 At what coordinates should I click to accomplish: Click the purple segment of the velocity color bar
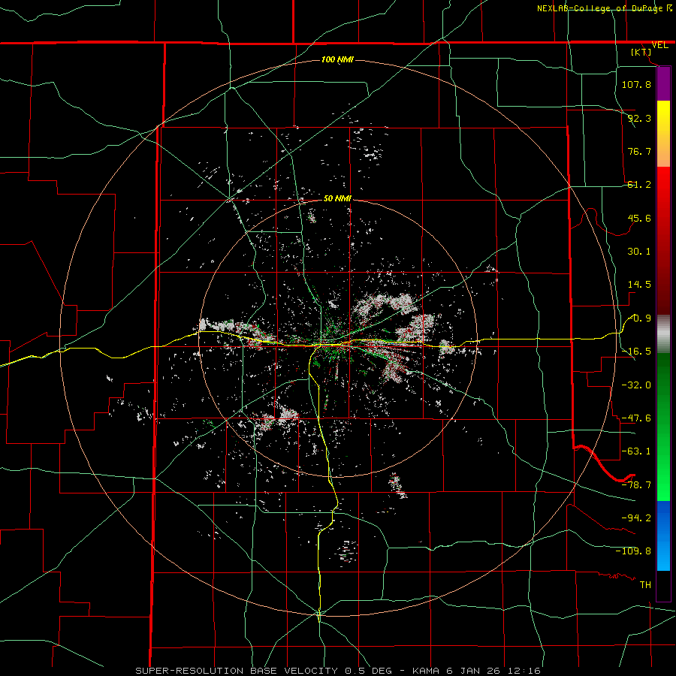[663, 84]
